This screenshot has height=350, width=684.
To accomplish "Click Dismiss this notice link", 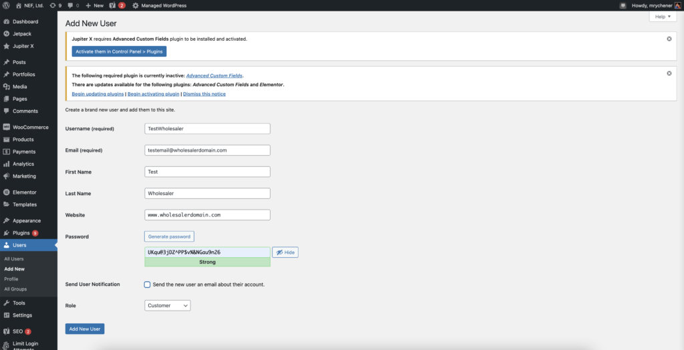I will (204, 94).
